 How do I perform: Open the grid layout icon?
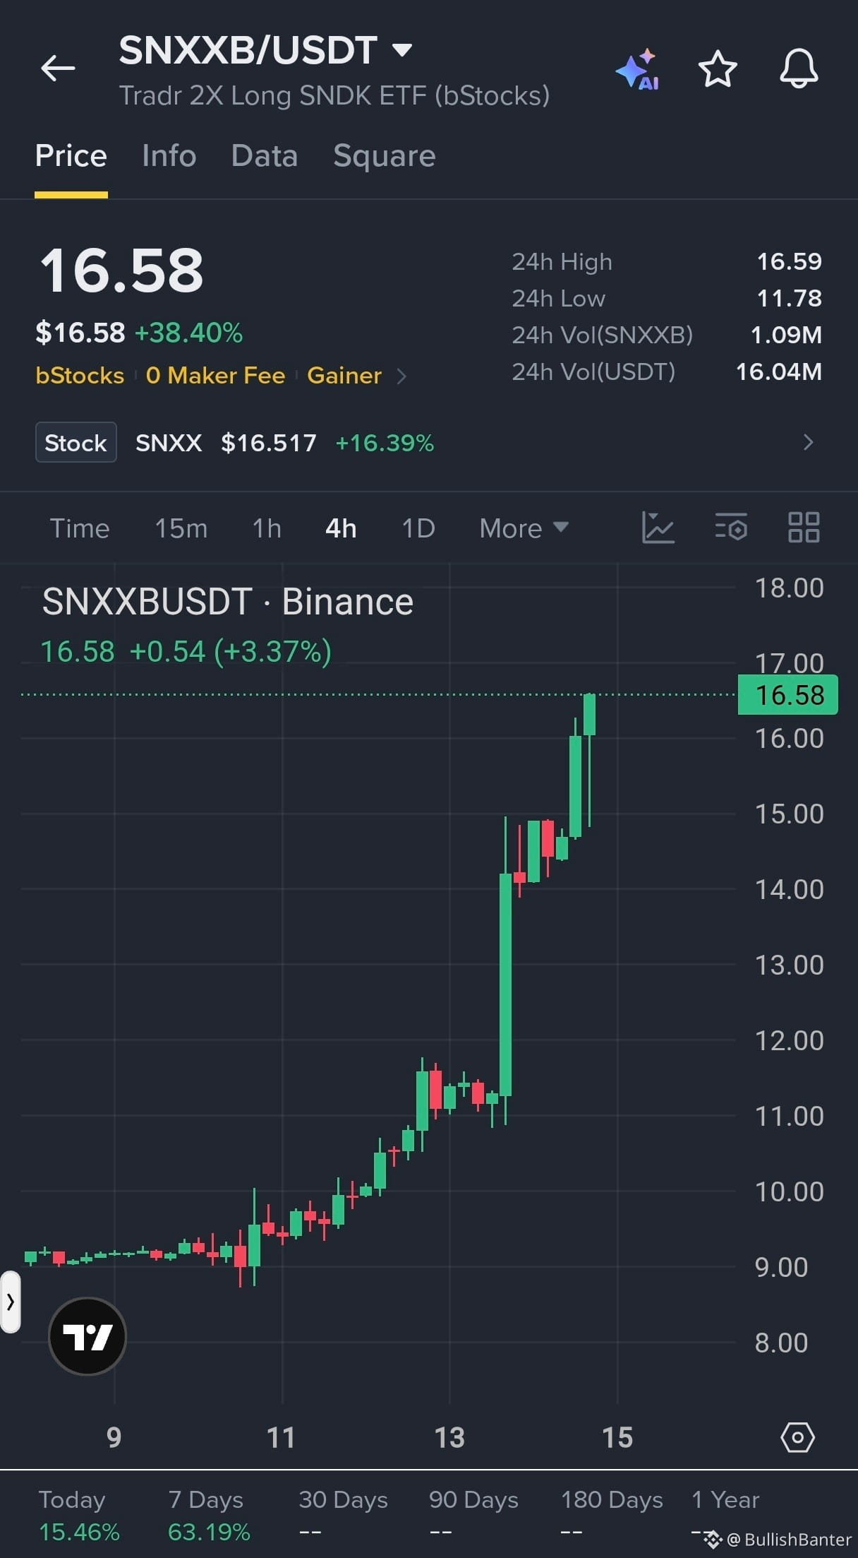coord(804,528)
